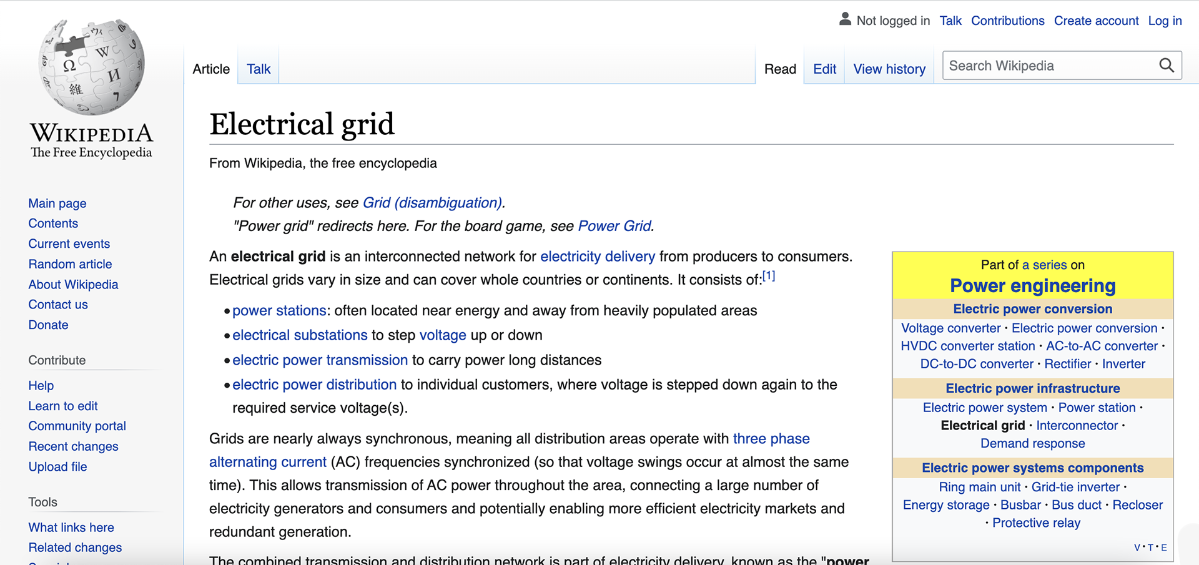The image size is (1199, 565).
Task: Click Energy storage link
Action: 945,505
